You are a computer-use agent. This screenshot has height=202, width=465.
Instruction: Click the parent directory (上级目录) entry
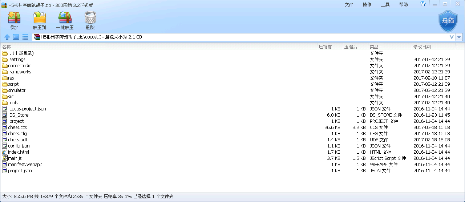point(21,53)
